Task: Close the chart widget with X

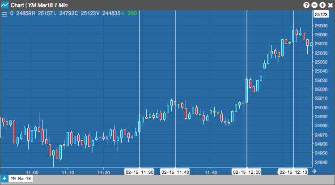Action: (x=330, y=5)
